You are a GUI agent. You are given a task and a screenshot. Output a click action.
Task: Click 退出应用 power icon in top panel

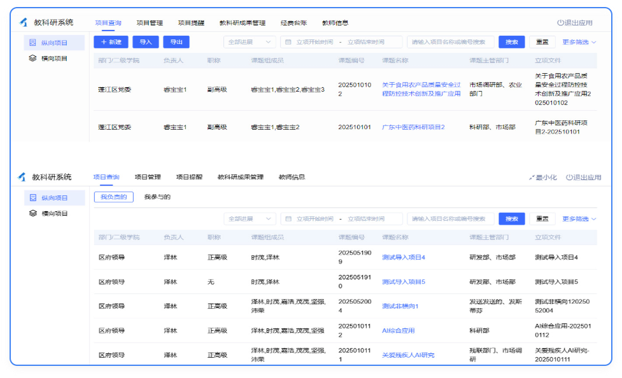[x=561, y=23]
